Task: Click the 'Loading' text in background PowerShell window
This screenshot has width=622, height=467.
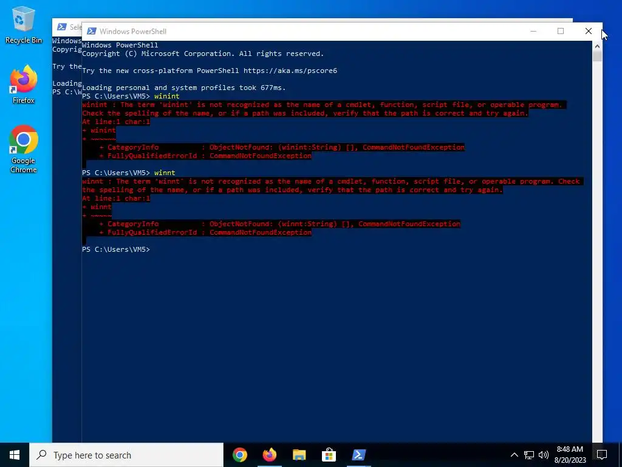Action: point(67,83)
